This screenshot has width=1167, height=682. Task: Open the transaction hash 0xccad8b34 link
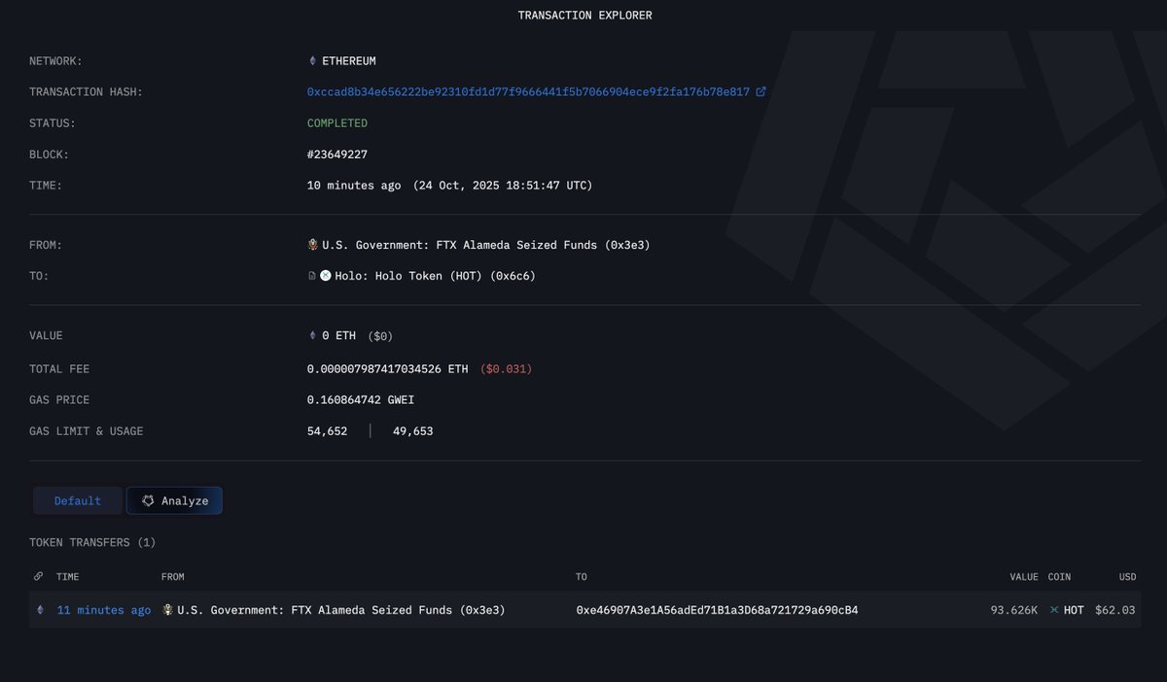[x=529, y=92]
